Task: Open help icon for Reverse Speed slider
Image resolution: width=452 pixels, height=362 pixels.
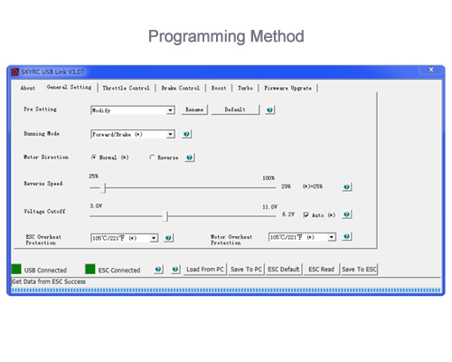Action: pos(347,186)
